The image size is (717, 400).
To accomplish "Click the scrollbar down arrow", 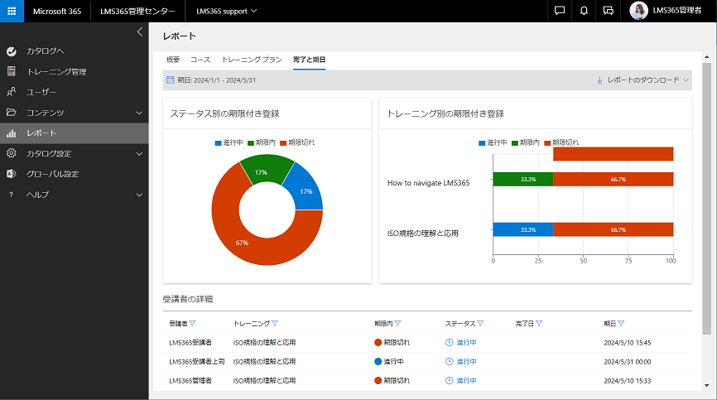I will (707, 386).
